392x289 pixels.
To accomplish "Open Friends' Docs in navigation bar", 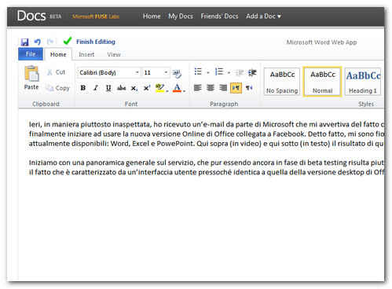I will click(x=219, y=16).
